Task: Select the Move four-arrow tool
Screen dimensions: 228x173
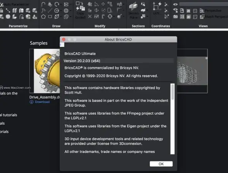Action: [x=103, y=4]
